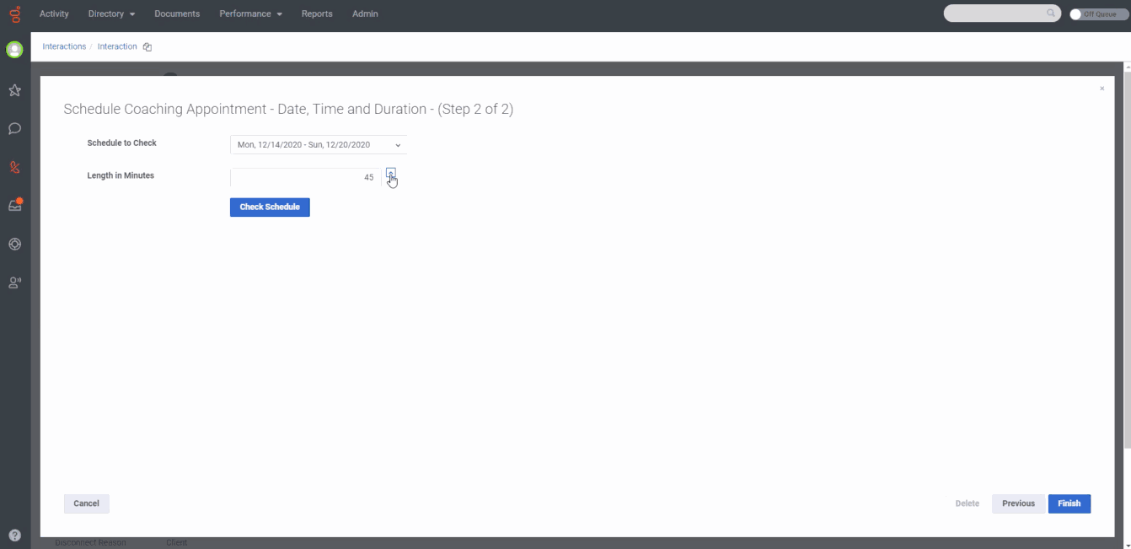Screen dimensions: 1131x549
Task: Expand the Performance menu dropdown
Action: (250, 14)
